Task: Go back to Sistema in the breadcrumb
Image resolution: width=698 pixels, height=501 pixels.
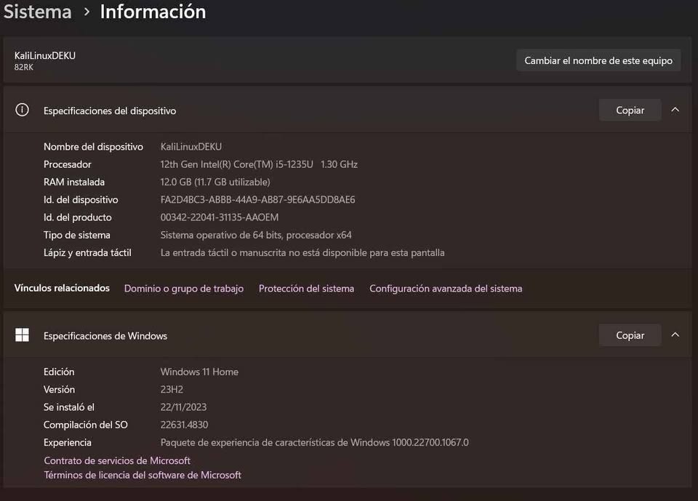Action: pyautogui.click(x=37, y=12)
